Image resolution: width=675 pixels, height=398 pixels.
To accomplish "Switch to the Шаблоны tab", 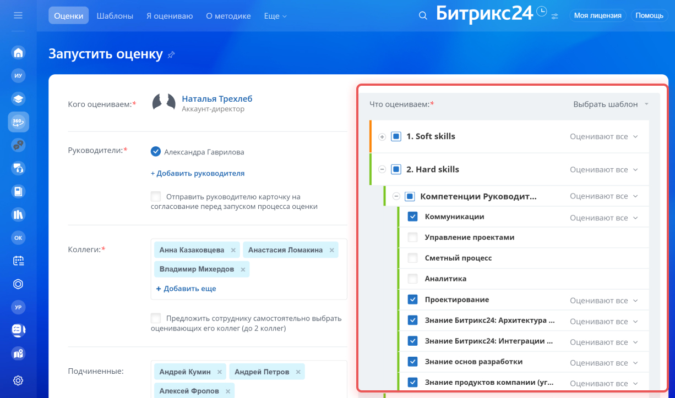I will [115, 16].
